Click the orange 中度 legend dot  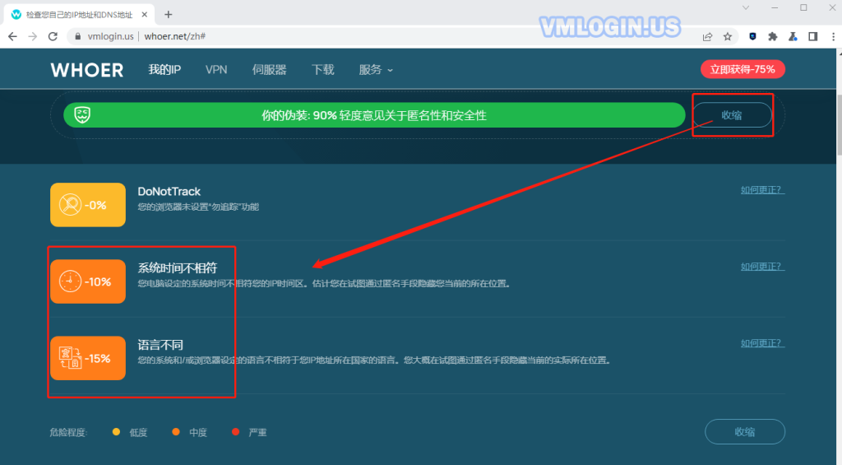pos(176,432)
